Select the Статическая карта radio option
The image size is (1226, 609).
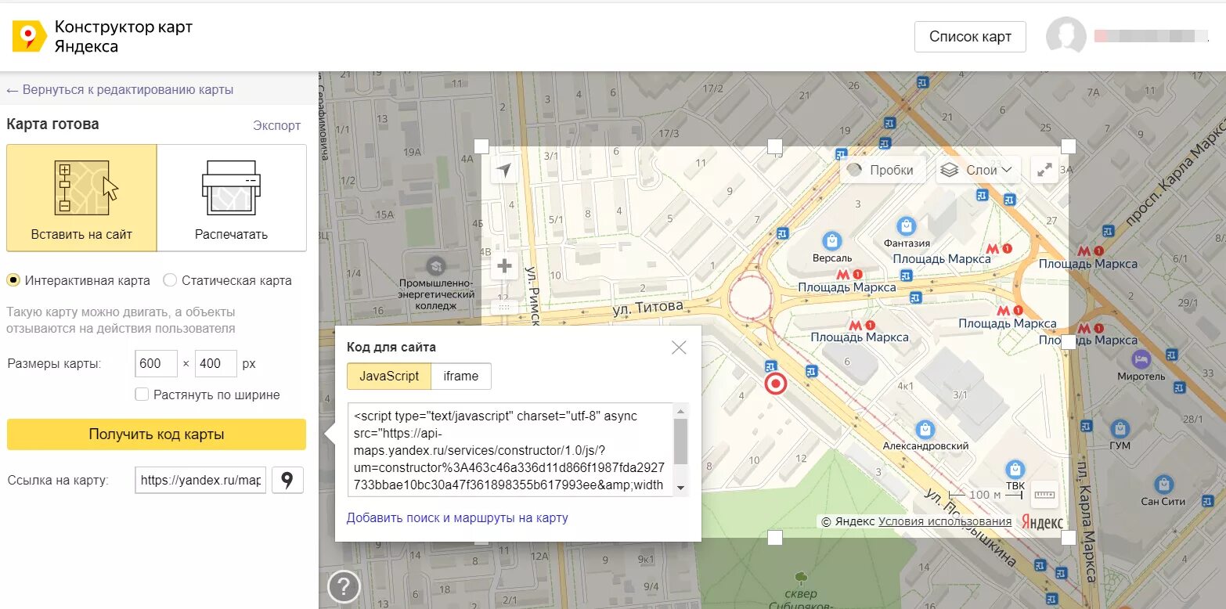click(x=170, y=280)
